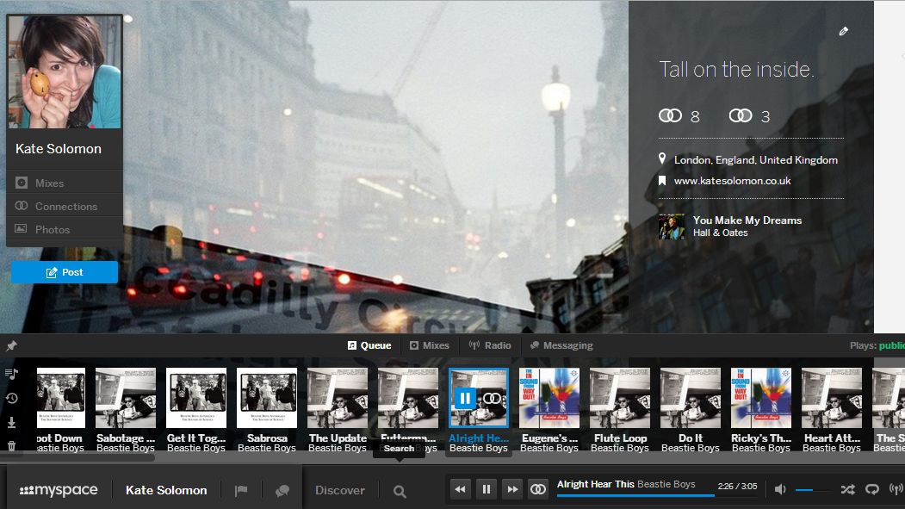
Task: Enable shuffle playback
Action: (846, 489)
